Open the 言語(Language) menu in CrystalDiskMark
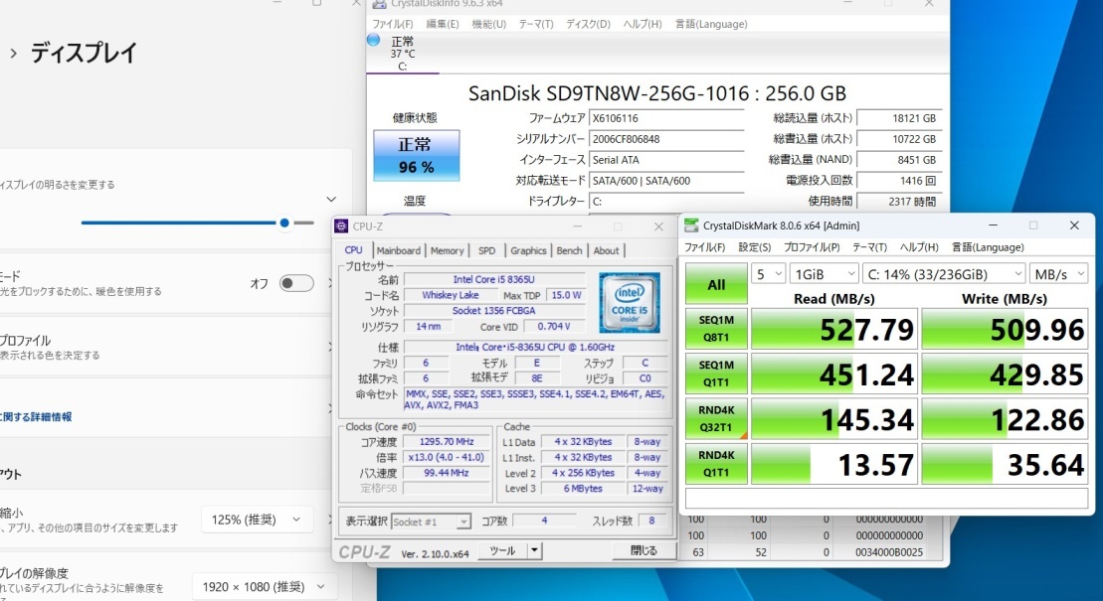 click(x=988, y=247)
